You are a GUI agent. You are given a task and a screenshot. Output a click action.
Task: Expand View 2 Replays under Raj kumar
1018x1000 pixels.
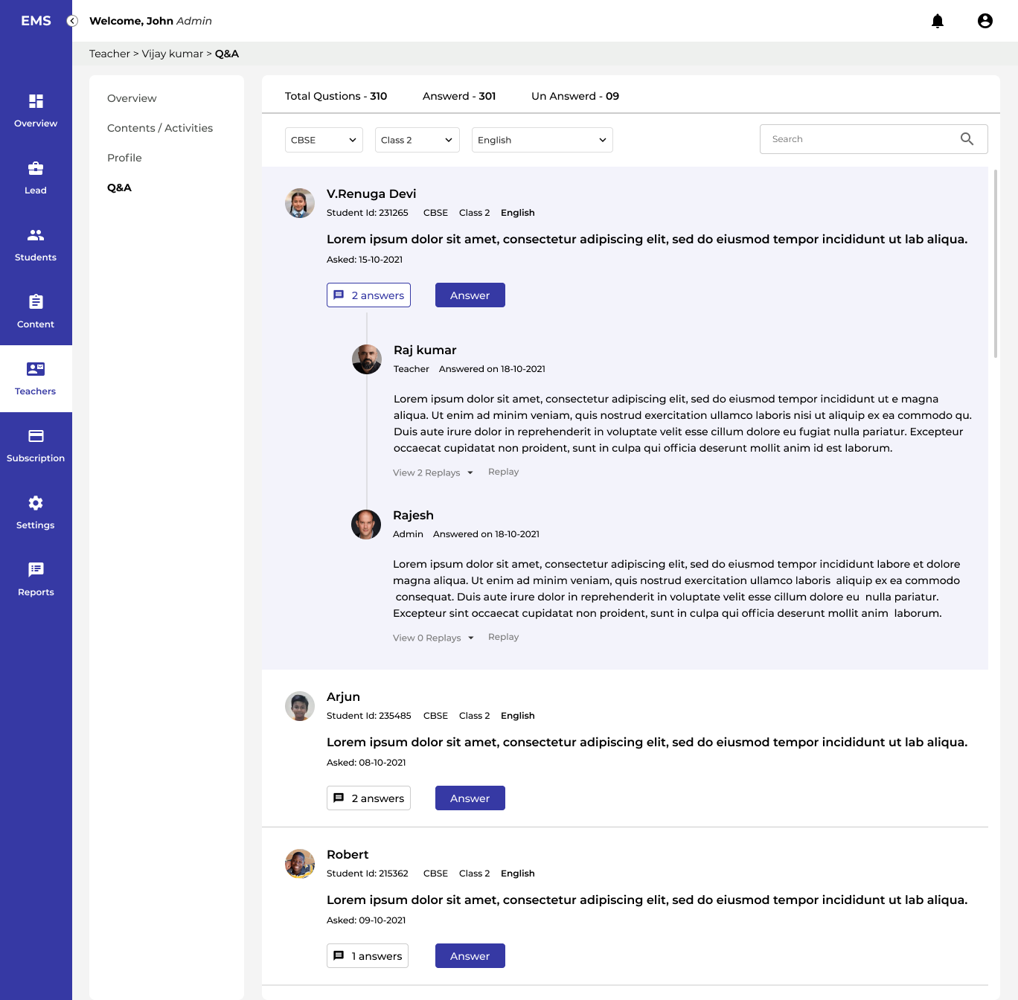[x=433, y=472]
